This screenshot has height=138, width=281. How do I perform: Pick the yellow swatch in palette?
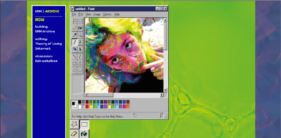click(91, 107)
